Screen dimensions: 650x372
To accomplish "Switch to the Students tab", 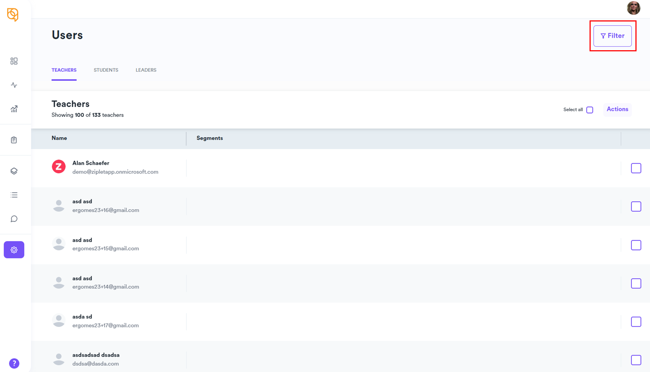I will [x=106, y=70].
